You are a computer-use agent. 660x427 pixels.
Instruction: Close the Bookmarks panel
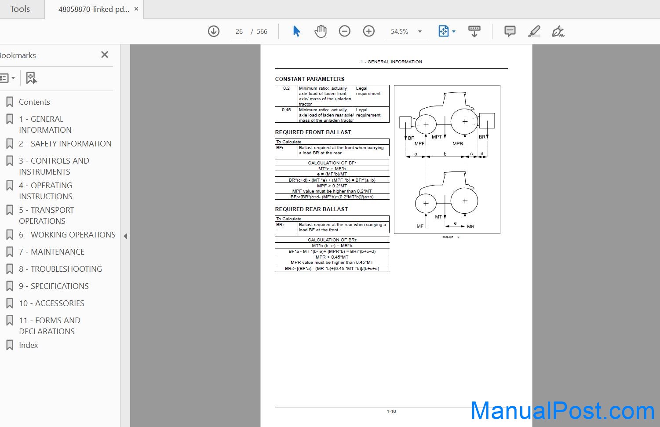pos(105,55)
